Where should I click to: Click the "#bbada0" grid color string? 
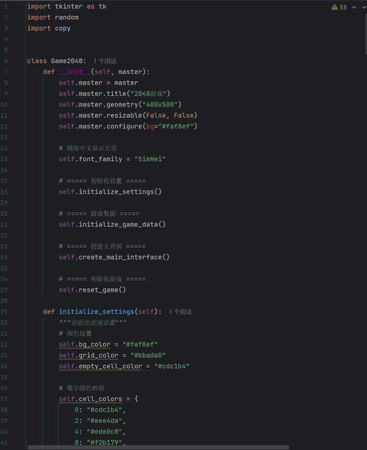148,356
